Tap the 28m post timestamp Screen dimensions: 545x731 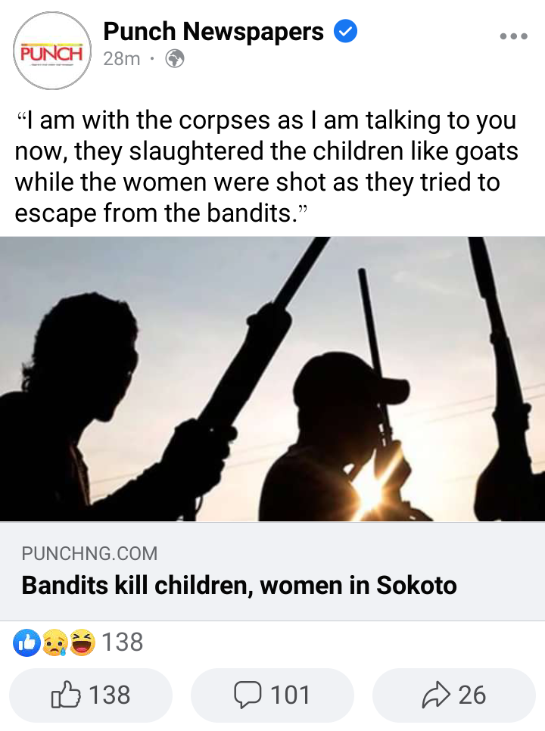pyautogui.click(x=122, y=59)
